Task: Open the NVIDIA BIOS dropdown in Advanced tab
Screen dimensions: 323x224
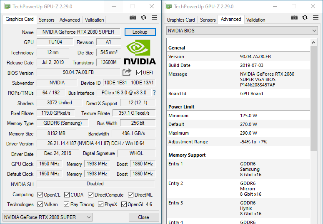Action: click(242, 31)
